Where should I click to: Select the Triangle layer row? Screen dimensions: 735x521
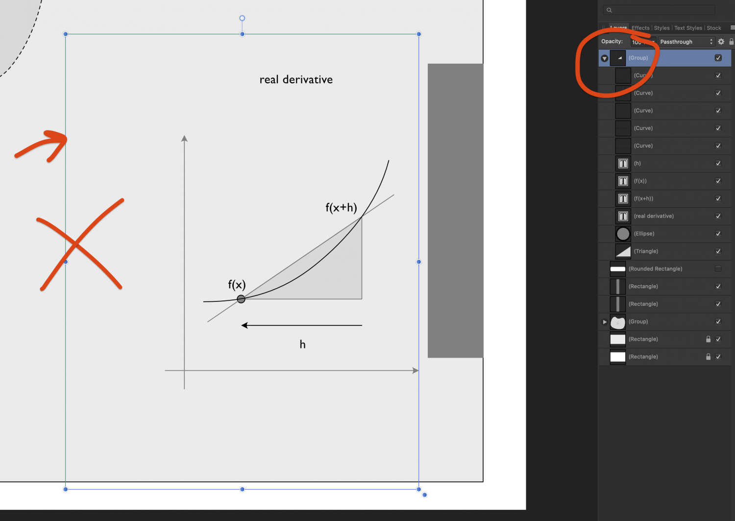[x=664, y=251]
